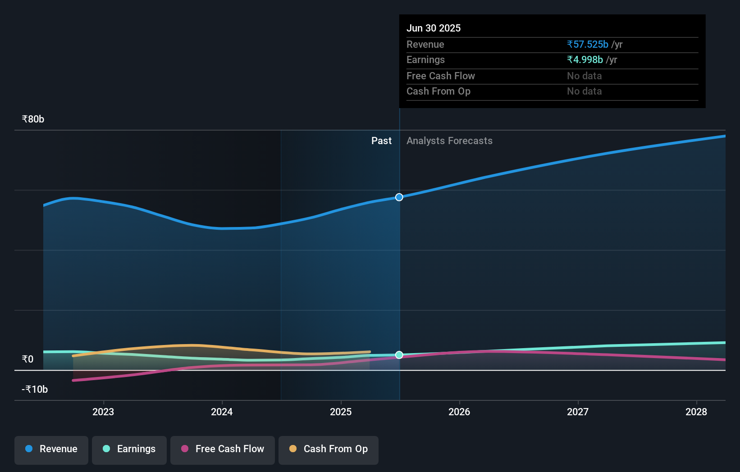Click the Cash From Op row label in tooltip
The height and width of the screenshot is (472, 740).
coord(439,91)
